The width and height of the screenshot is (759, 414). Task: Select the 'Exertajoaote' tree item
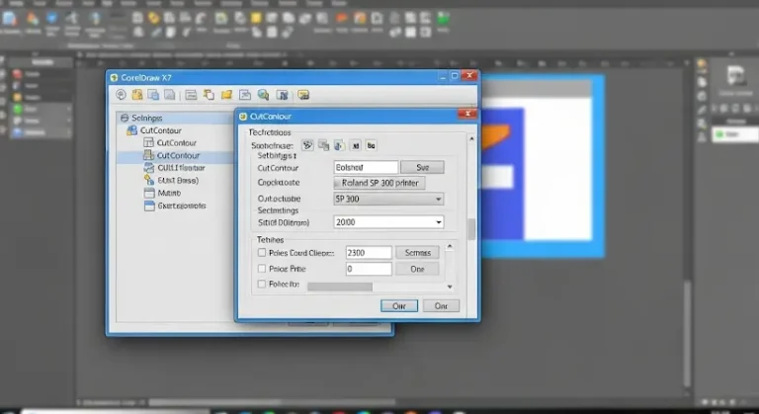coord(182,206)
